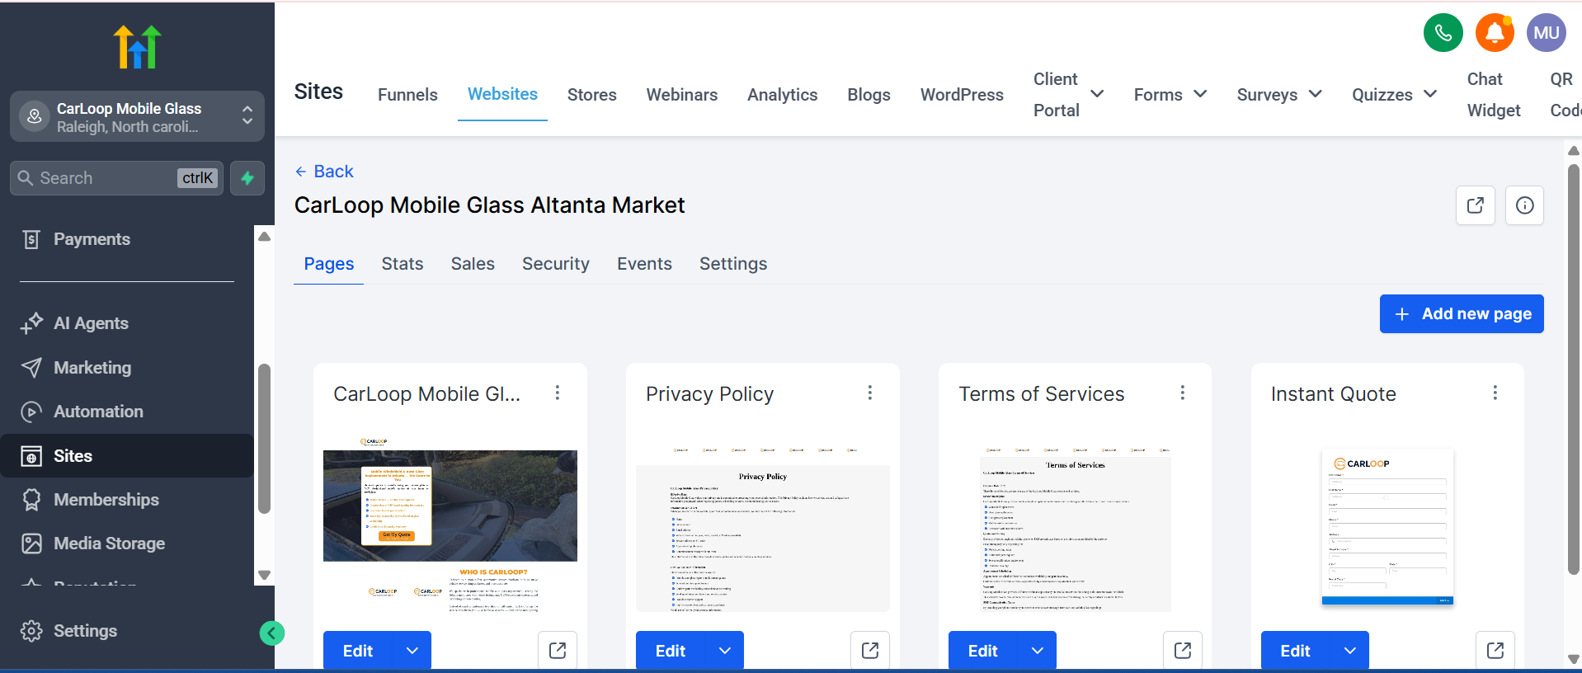1582x673 pixels.
Task: Open website in new tab icon near title
Action: (x=1475, y=205)
